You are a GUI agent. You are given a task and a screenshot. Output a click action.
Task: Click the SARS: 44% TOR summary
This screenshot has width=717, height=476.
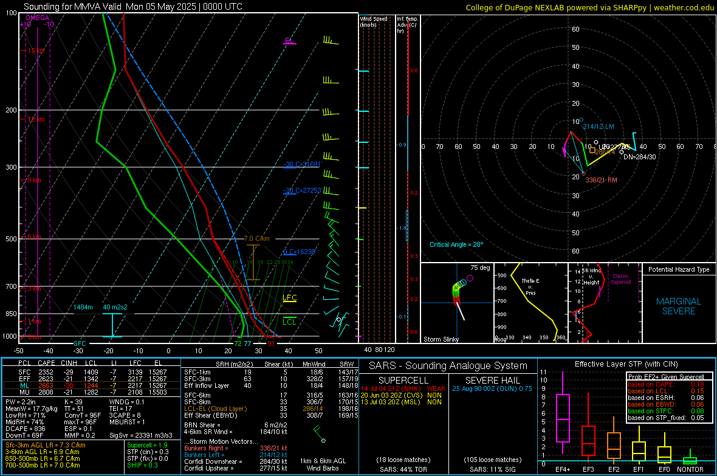403,469
